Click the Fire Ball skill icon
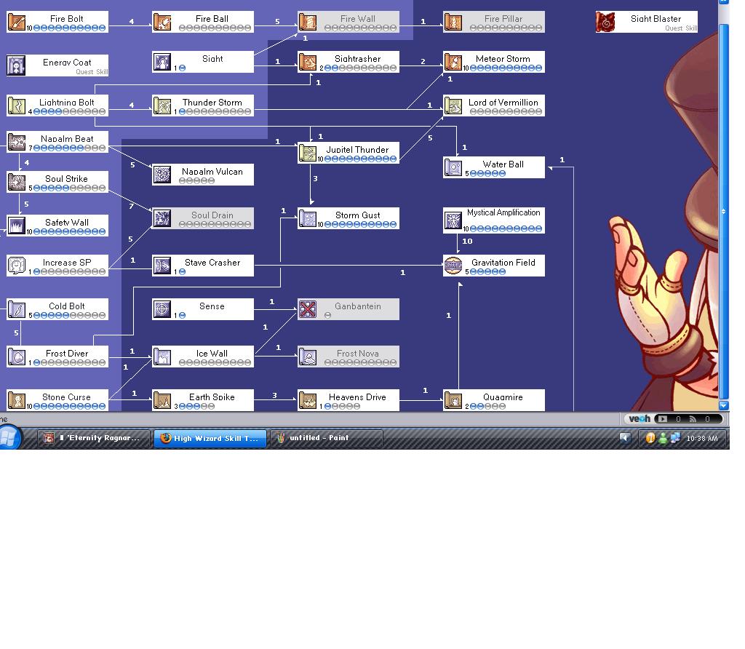This screenshot has width=745, height=649. pyautogui.click(x=162, y=23)
